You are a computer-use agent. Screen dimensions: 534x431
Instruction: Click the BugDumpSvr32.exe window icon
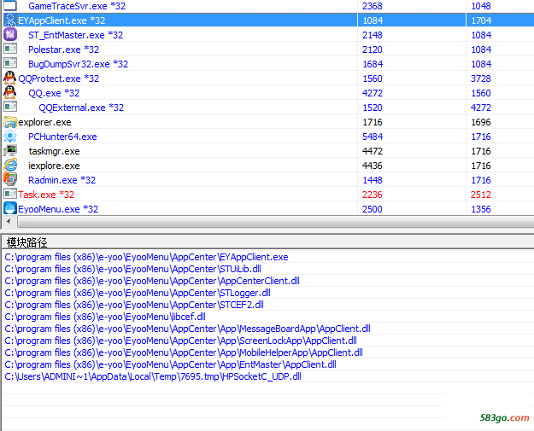(10, 63)
